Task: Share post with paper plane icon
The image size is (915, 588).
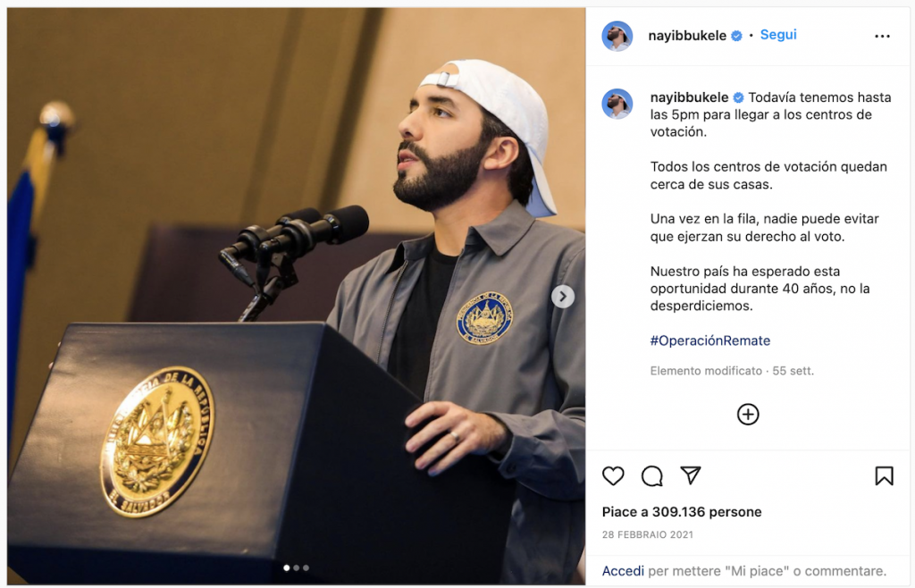Action: tap(691, 475)
